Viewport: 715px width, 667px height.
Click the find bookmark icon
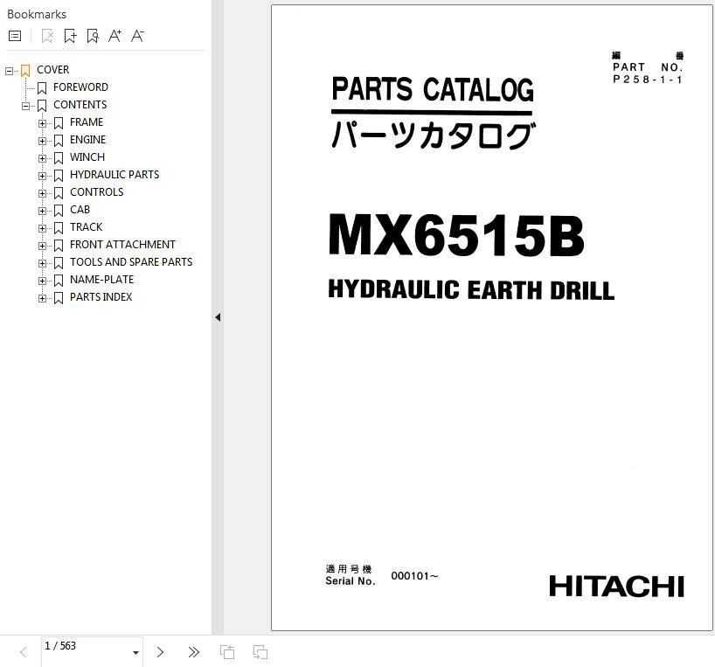[x=93, y=36]
